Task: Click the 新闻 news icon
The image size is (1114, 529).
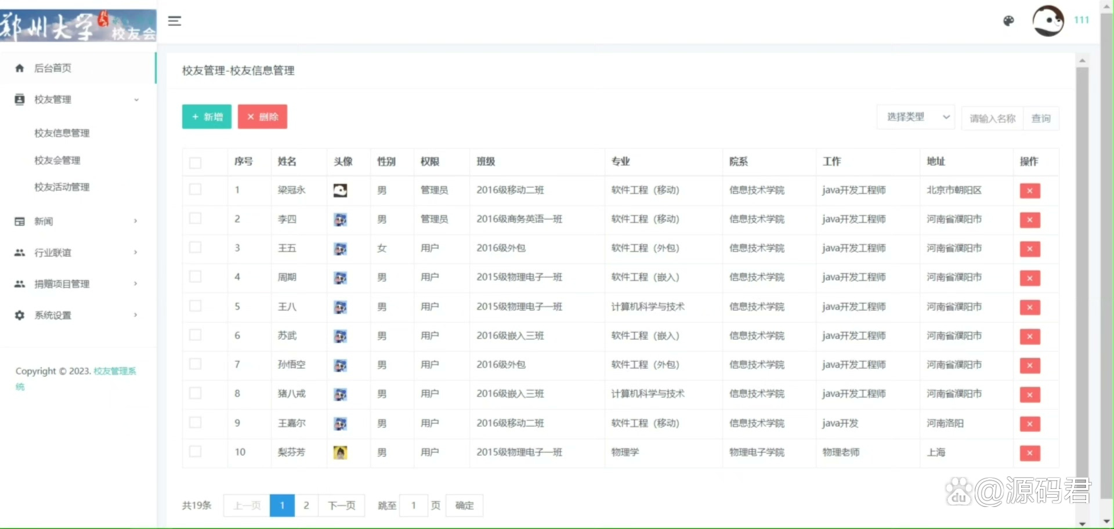Action: point(20,221)
